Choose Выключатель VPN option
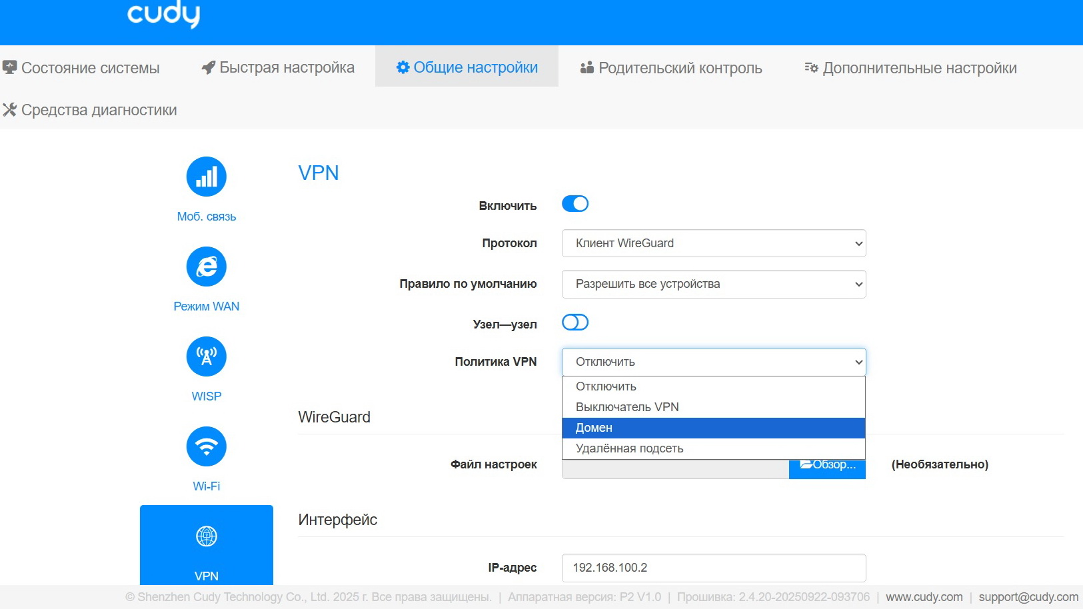1083x609 pixels. click(714, 407)
